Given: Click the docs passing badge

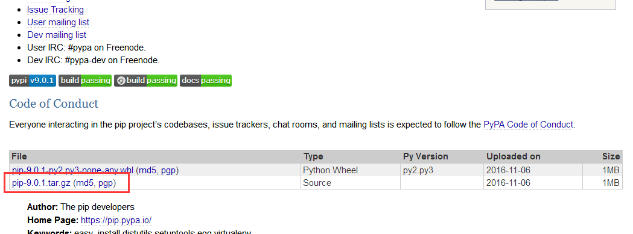Looking at the screenshot, I should click(x=206, y=81).
